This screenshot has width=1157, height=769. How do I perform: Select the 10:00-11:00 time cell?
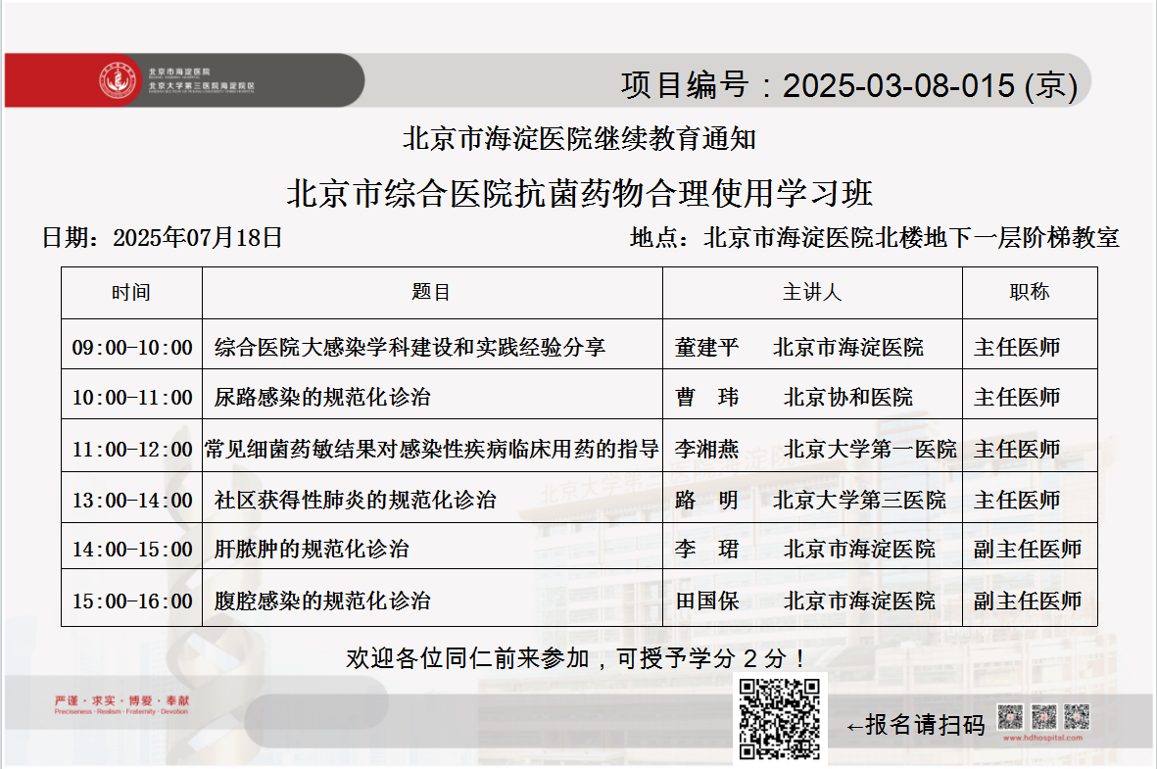pyautogui.click(x=132, y=398)
